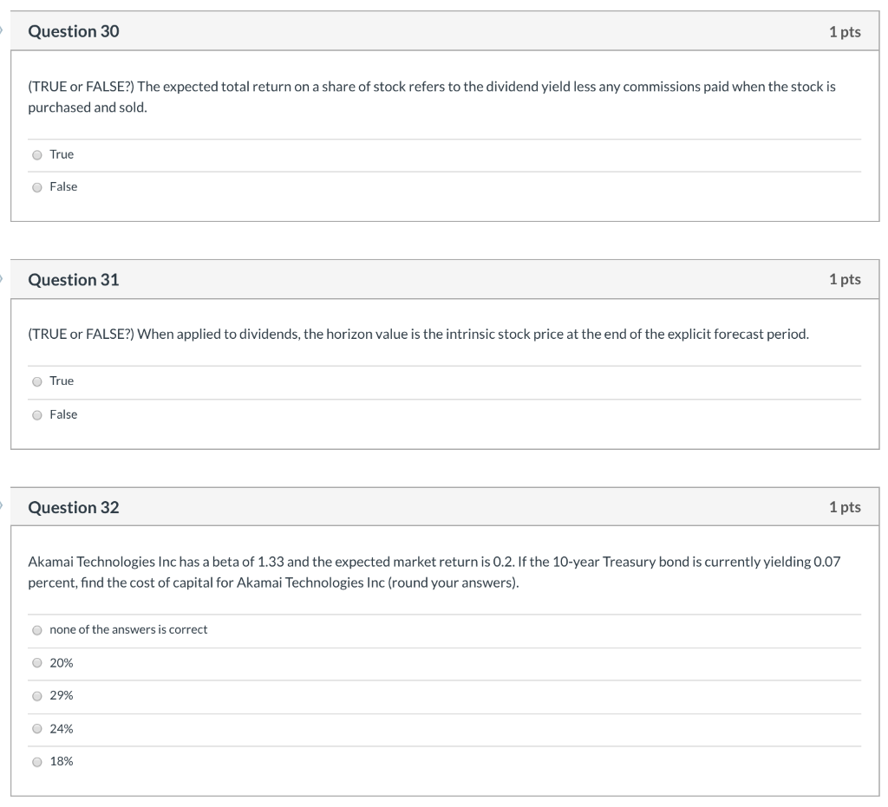Choose the 18% answer option
This screenshot has width=888, height=807.
(x=37, y=762)
